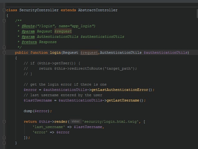Place cursor on 'SecurityController' class name
The width and height of the screenshot is (198, 149).
tap(39, 10)
